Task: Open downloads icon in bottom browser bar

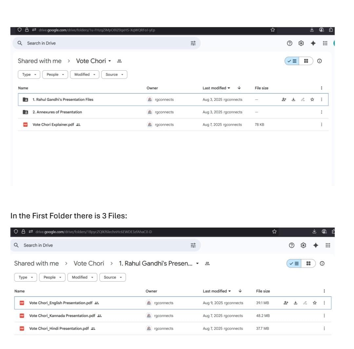Action: coord(314,231)
